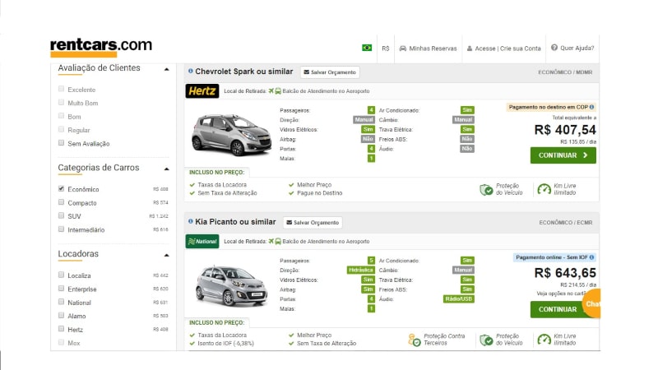Screen dimensions: 658x370
Task: Click Proteção do Veículo shield icon for Picanto
Action: [x=486, y=340]
